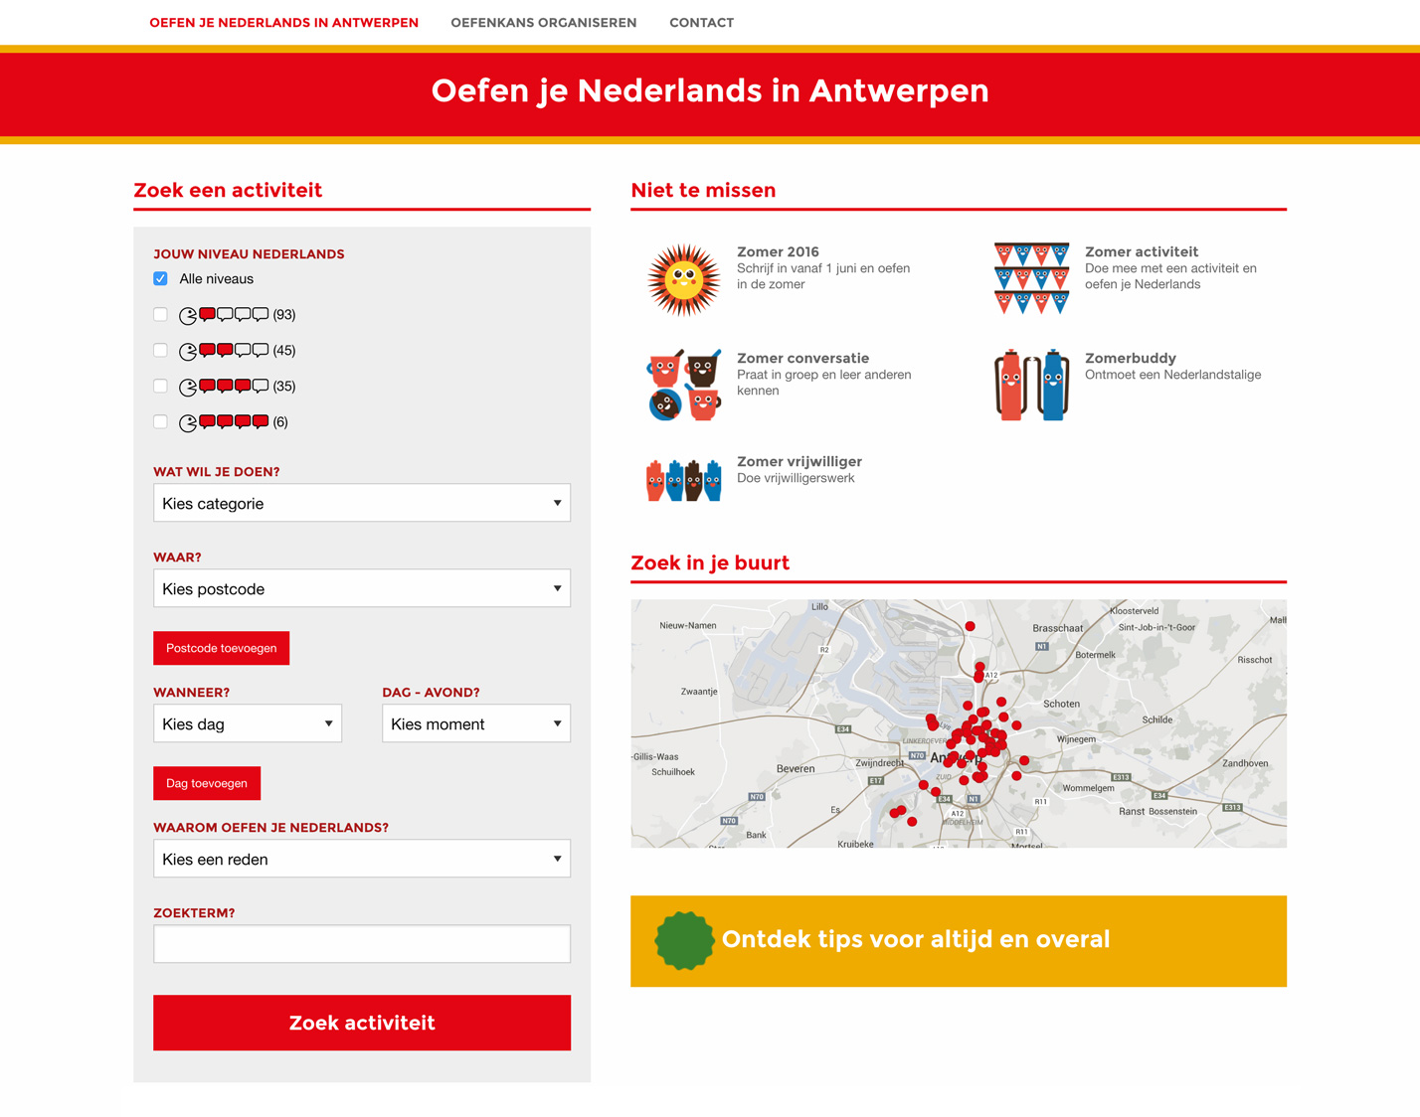Open the Kies categorie dropdown
Image resolution: width=1420 pixels, height=1117 pixels.
click(362, 503)
